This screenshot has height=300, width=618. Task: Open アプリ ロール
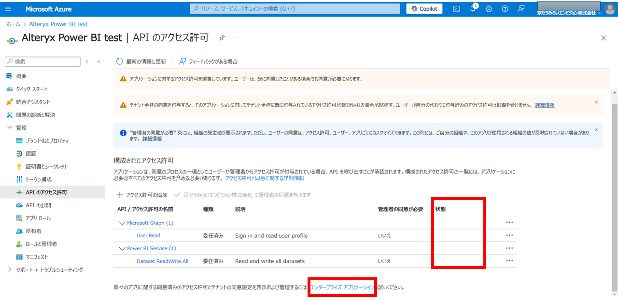[38, 218]
